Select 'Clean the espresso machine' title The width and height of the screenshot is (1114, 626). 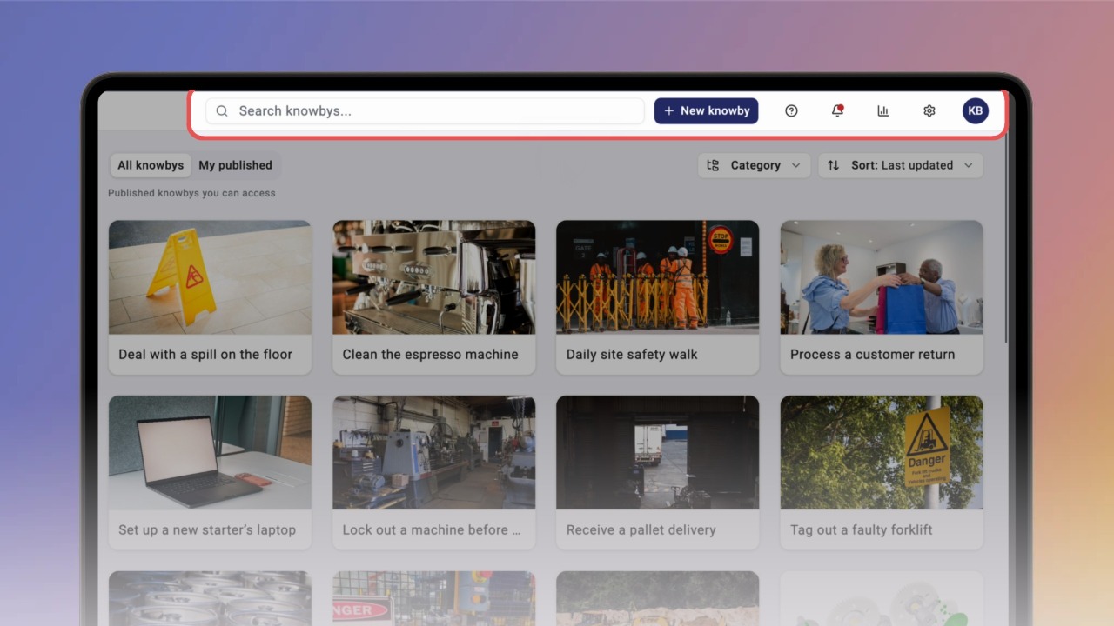[x=430, y=355]
